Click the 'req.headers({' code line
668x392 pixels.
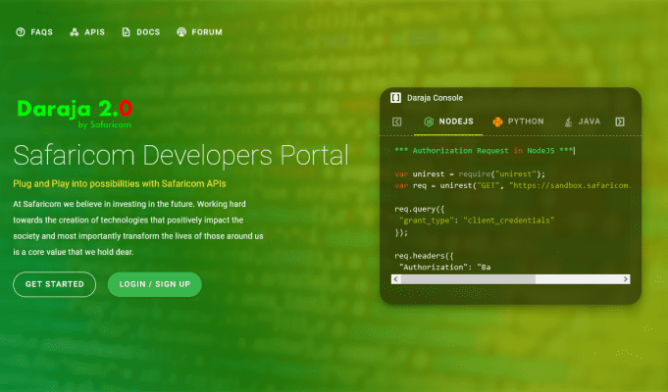424,256
